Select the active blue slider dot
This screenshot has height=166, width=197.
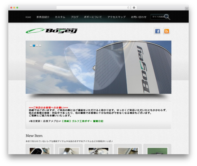pos(34,46)
